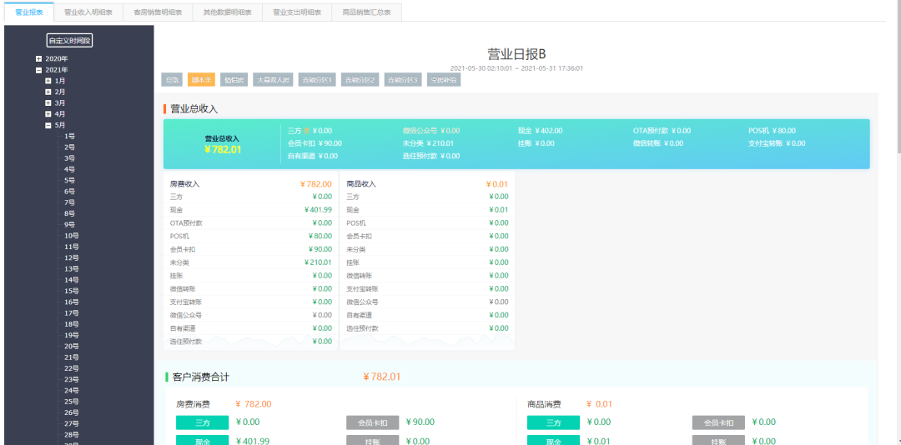Open the 商品销售汇总表 tab
The height and width of the screenshot is (445, 901).
coord(366,12)
